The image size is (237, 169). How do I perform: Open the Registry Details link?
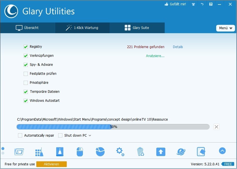tap(178, 47)
